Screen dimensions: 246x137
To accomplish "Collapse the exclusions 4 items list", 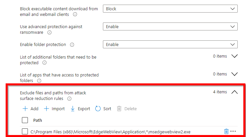I will (x=235, y=92).
